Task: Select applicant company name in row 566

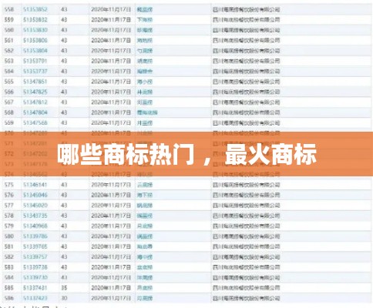Action: [246, 92]
